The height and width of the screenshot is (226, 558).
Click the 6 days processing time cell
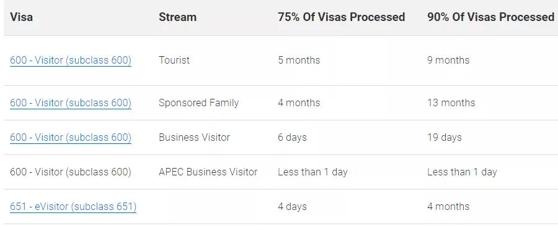point(292,138)
